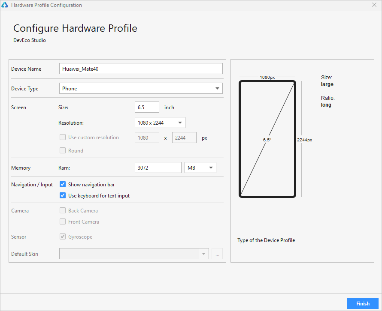The width and height of the screenshot is (382, 311).
Task: Toggle the Round screen checkbox
Action: 63,151
